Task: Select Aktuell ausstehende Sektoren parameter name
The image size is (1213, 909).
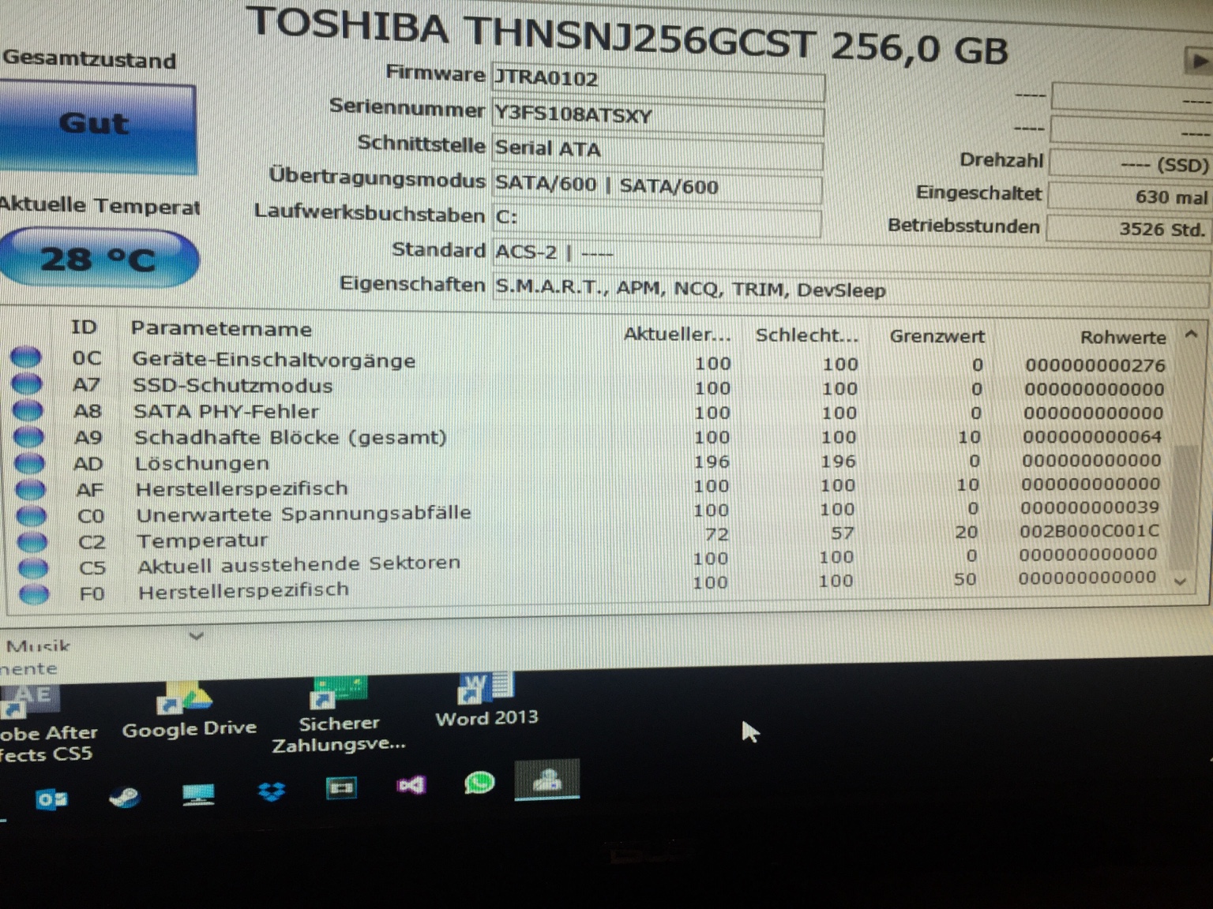Action: click(299, 565)
